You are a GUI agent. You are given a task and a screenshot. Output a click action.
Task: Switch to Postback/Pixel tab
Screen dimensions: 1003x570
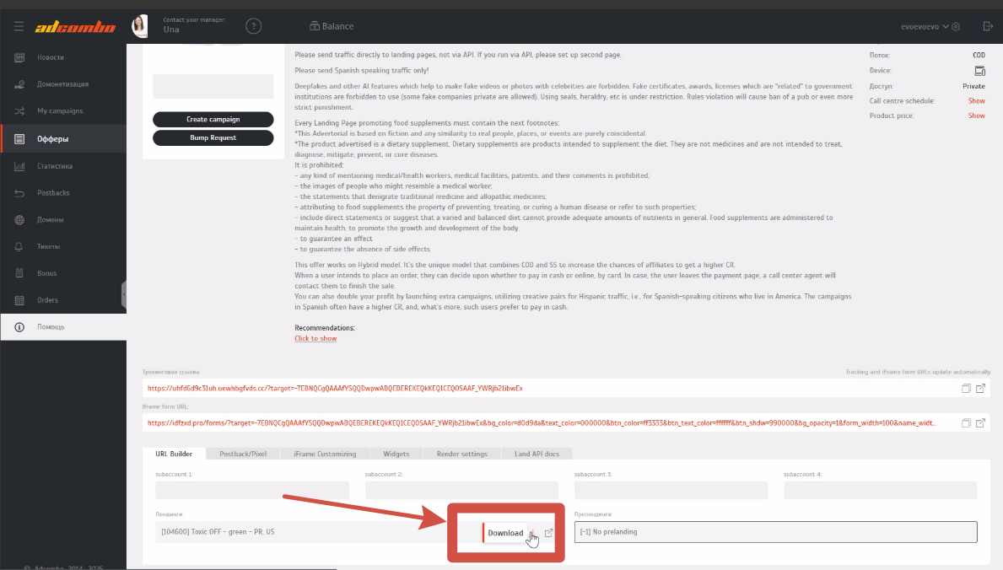click(243, 454)
